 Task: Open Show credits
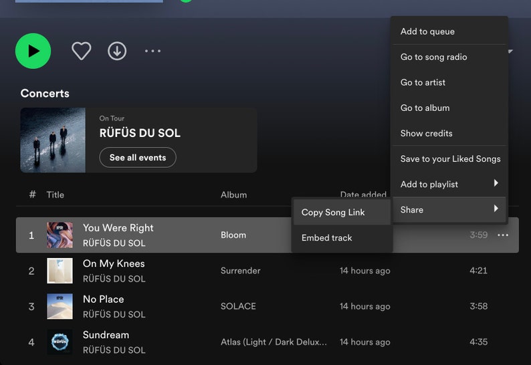click(x=449, y=133)
